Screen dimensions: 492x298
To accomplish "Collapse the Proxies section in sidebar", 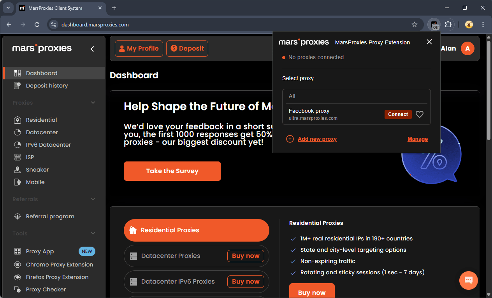I will click(93, 103).
